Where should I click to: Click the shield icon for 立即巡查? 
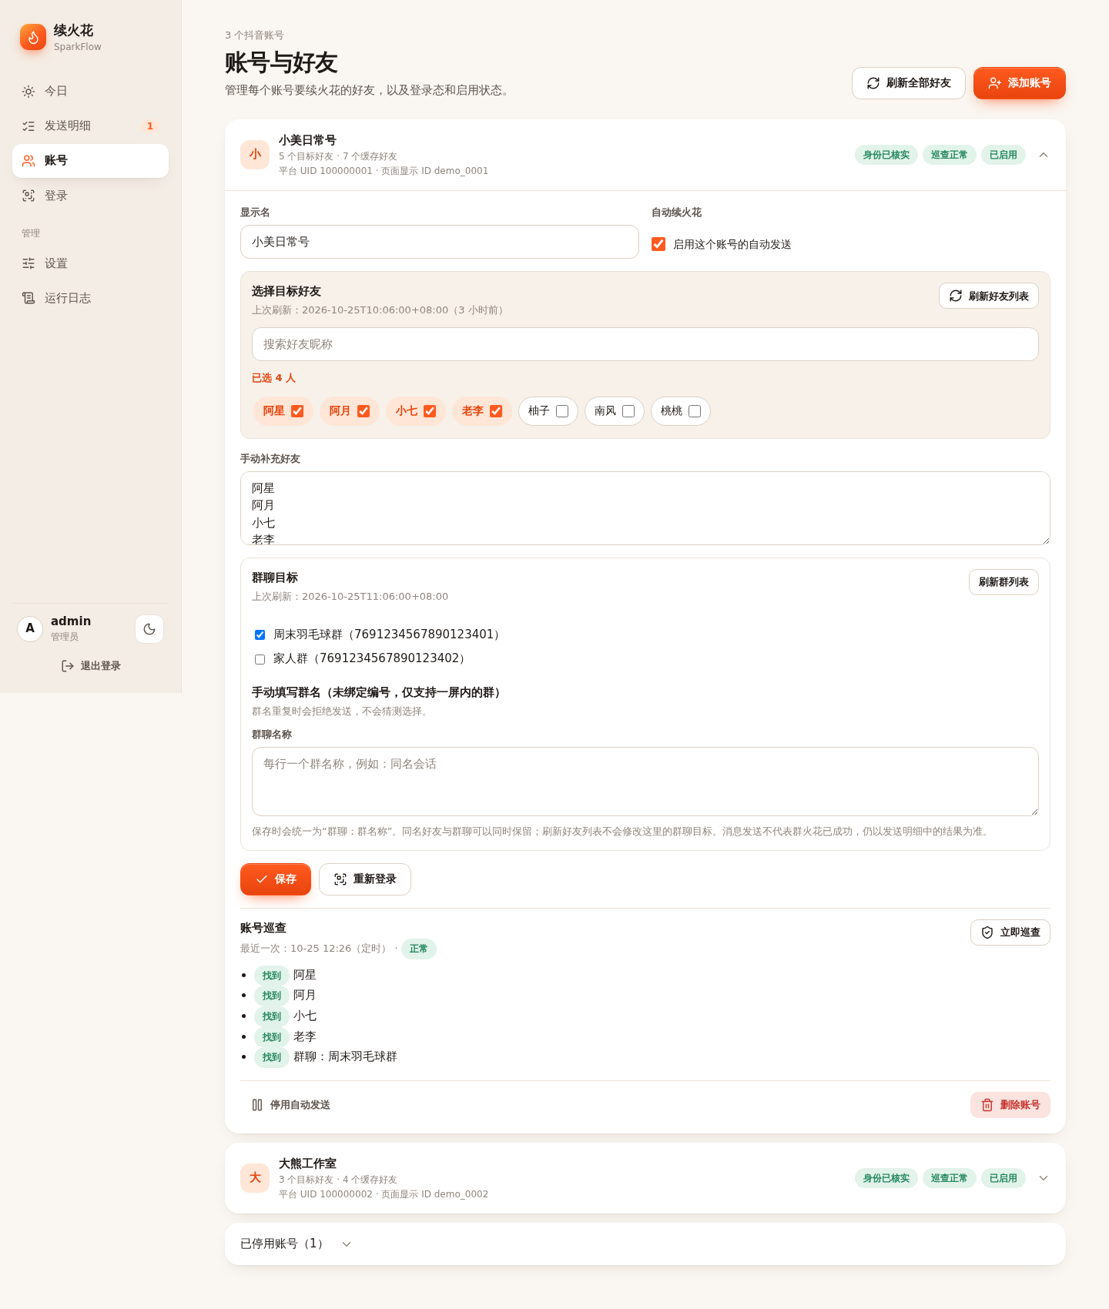(x=987, y=932)
